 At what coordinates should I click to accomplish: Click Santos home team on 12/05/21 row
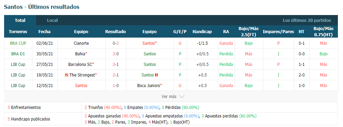[x=81, y=86]
